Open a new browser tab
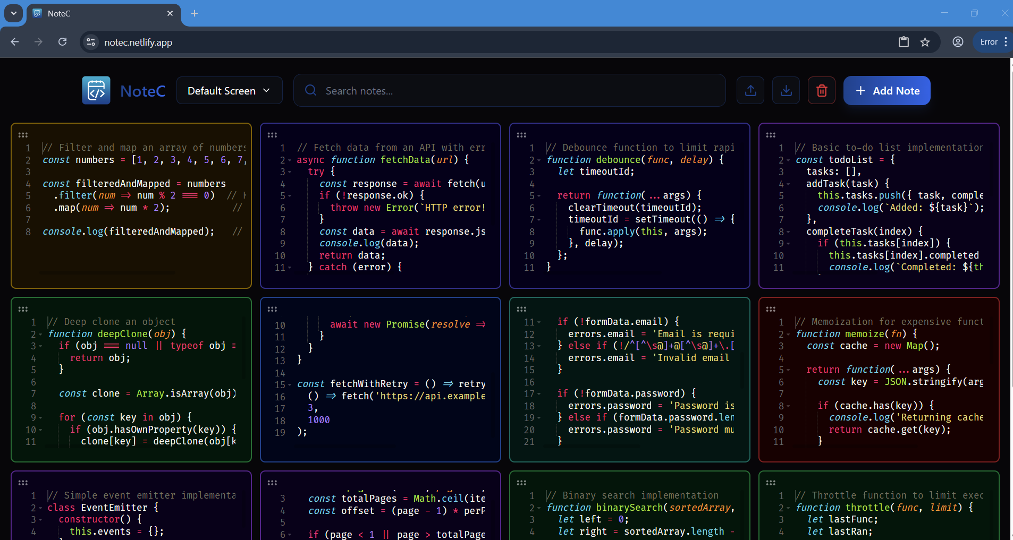1013x540 pixels. tap(195, 13)
